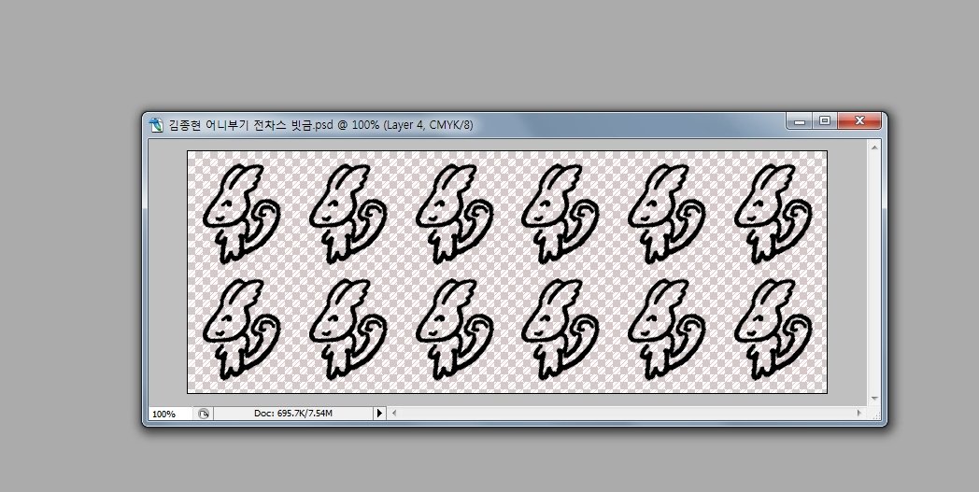Click the vertical scrollbar up arrow

click(874, 148)
